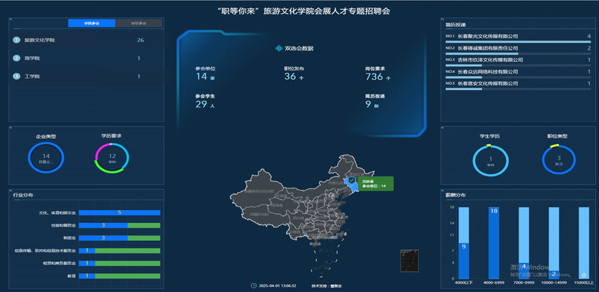Switch to the 学院参会 tab

tap(92, 23)
